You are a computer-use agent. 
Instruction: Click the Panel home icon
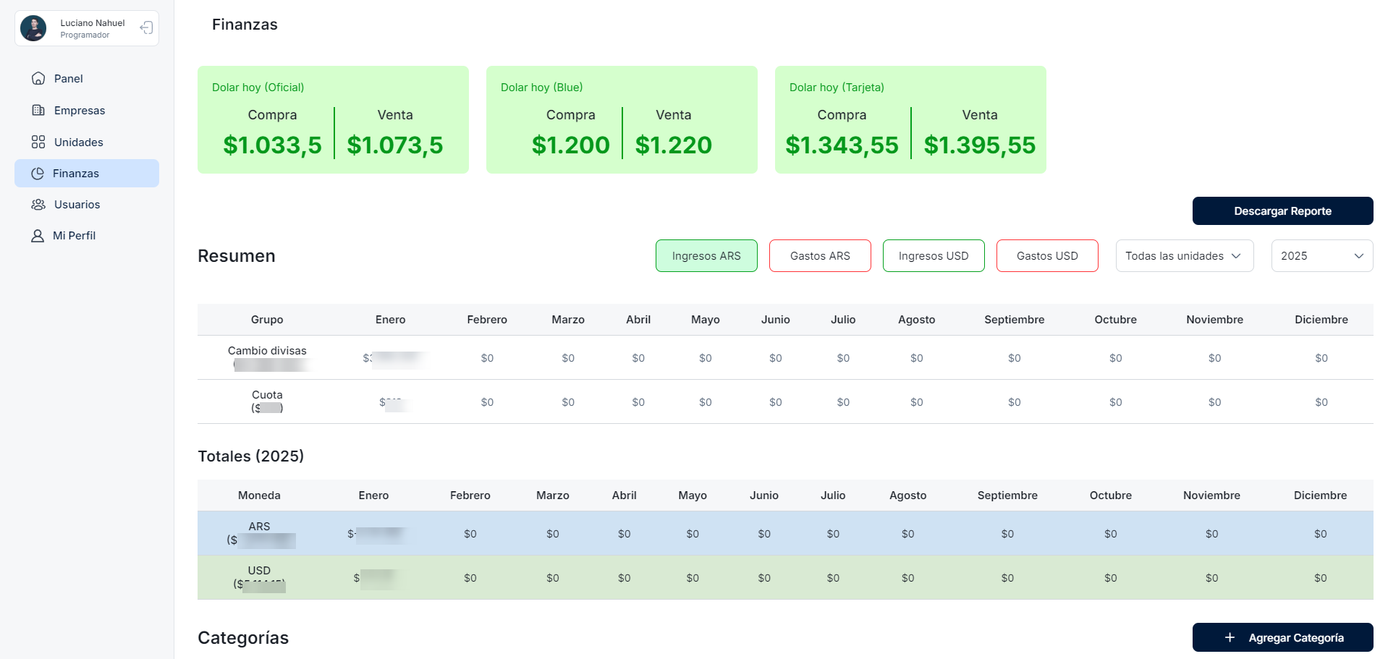pyautogui.click(x=38, y=79)
